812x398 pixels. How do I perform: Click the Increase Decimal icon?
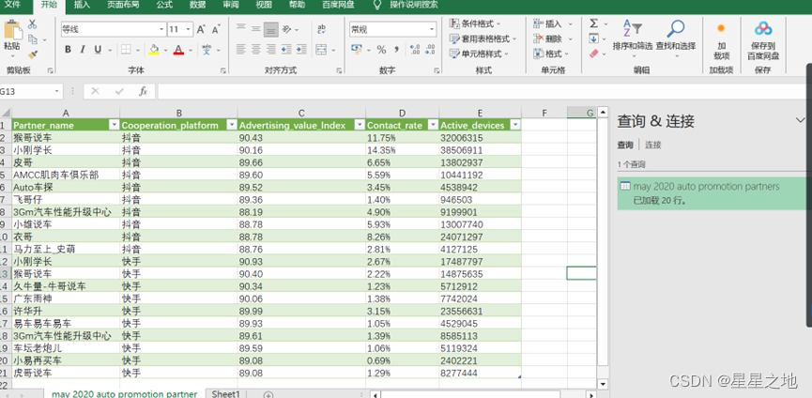pyautogui.click(x=415, y=50)
